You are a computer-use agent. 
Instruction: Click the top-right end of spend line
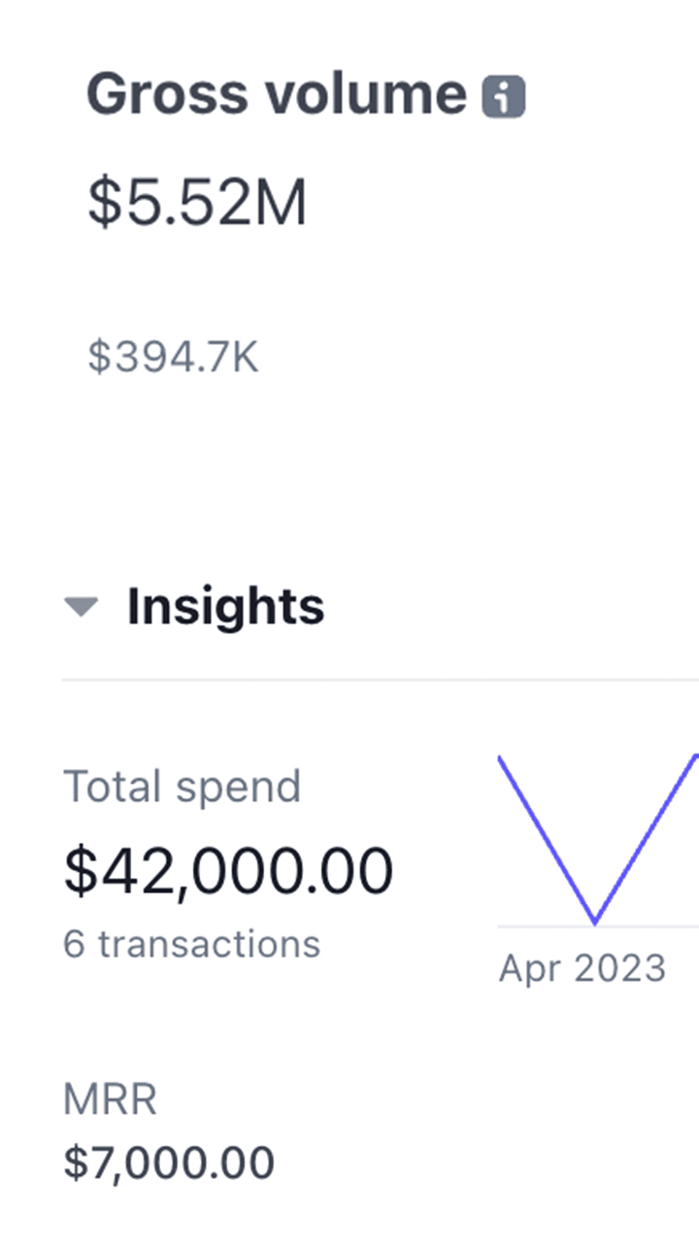[x=694, y=757]
